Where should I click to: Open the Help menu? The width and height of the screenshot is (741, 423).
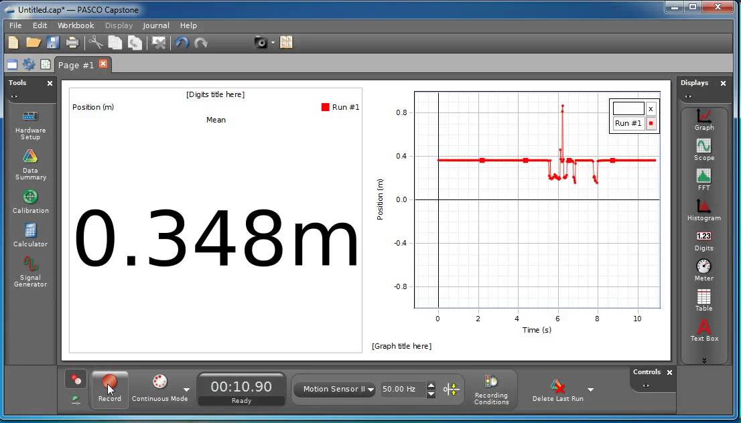tap(188, 25)
